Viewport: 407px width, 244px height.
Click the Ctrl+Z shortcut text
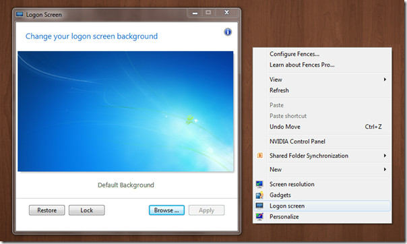tap(373, 127)
